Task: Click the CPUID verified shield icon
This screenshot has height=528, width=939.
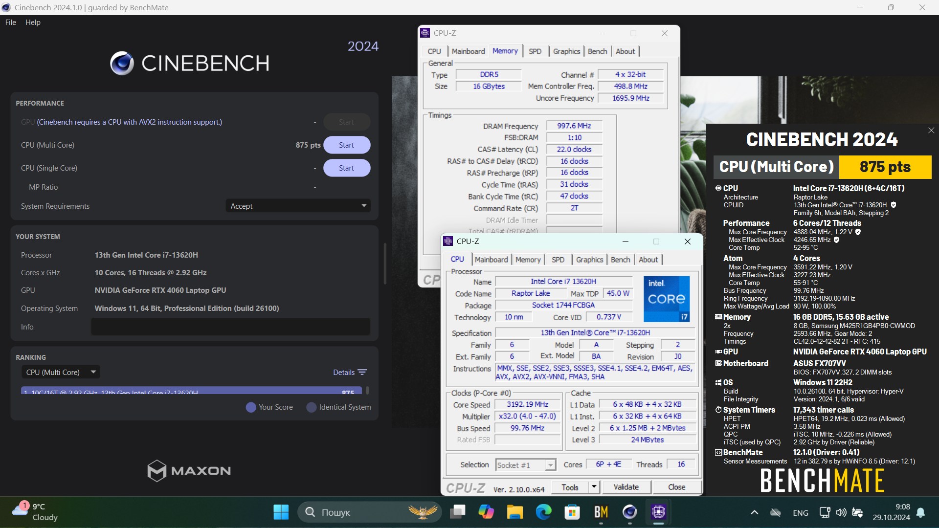Action: pyautogui.click(x=894, y=205)
